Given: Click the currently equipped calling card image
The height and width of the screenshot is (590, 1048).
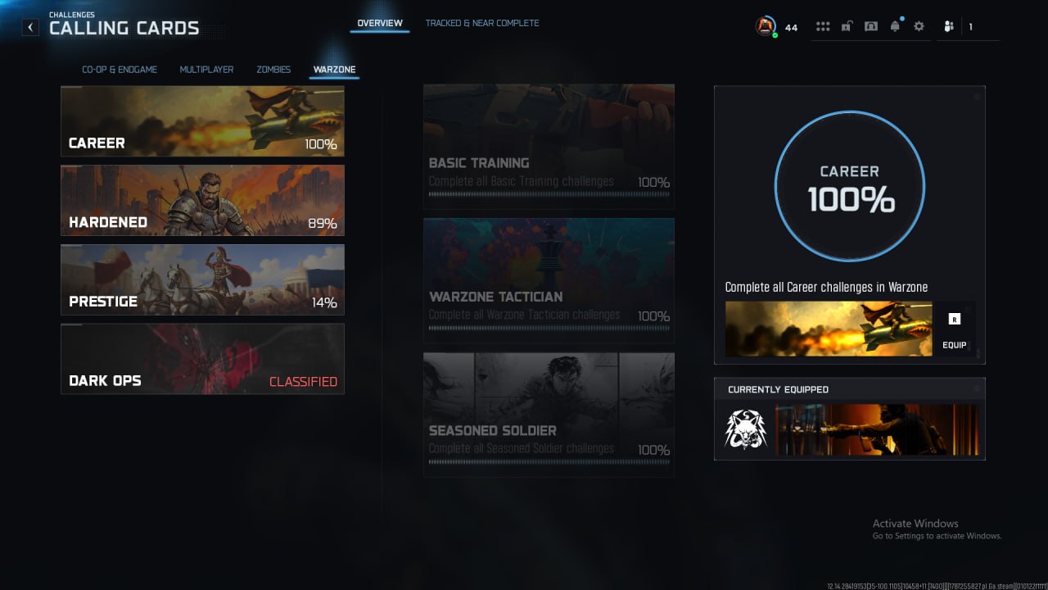Looking at the screenshot, I should [x=877, y=429].
